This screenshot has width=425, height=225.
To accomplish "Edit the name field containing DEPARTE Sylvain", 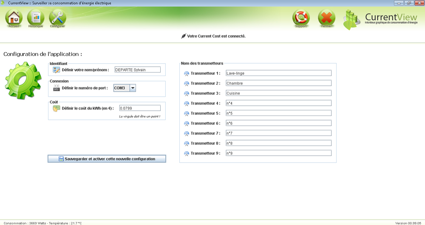I will (x=138, y=70).
